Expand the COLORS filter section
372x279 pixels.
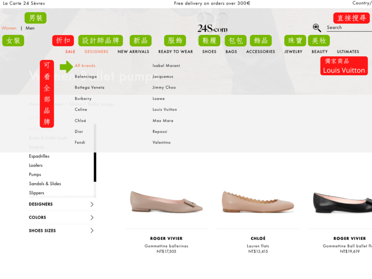click(x=62, y=217)
